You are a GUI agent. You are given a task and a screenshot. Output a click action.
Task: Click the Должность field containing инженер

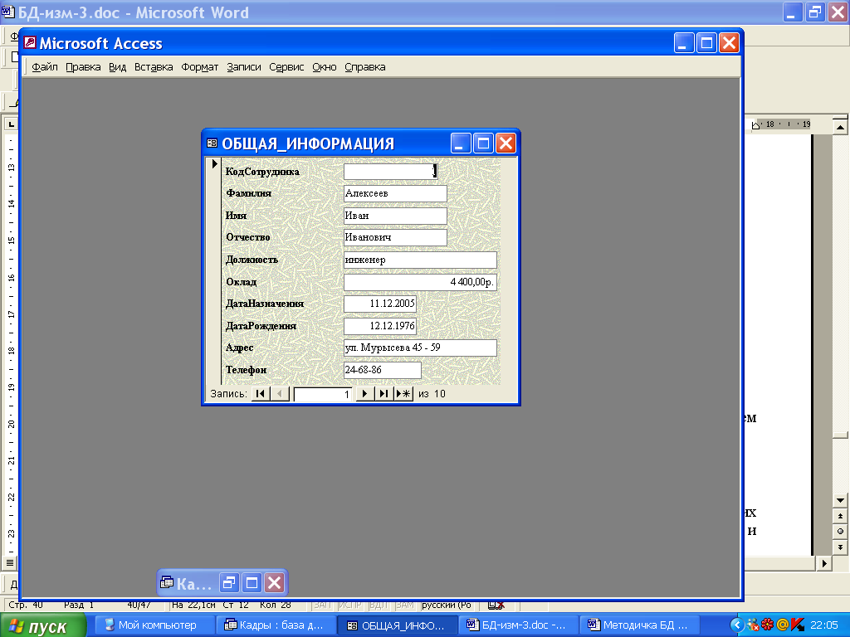pyautogui.click(x=420, y=260)
